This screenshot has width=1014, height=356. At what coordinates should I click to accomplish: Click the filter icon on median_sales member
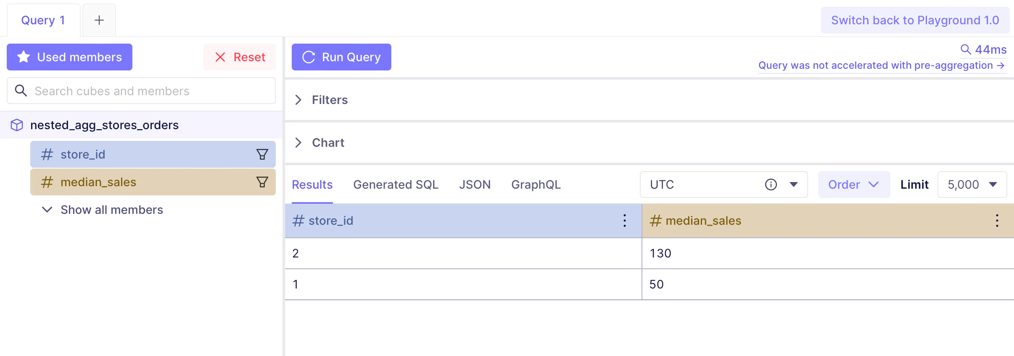click(262, 182)
